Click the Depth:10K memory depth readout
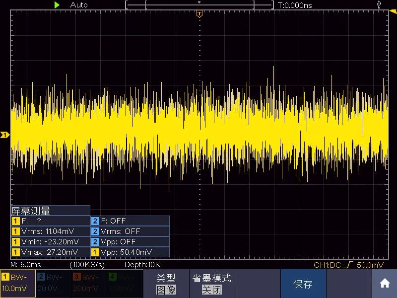This screenshot has width=397, height=298. [142, 265]
